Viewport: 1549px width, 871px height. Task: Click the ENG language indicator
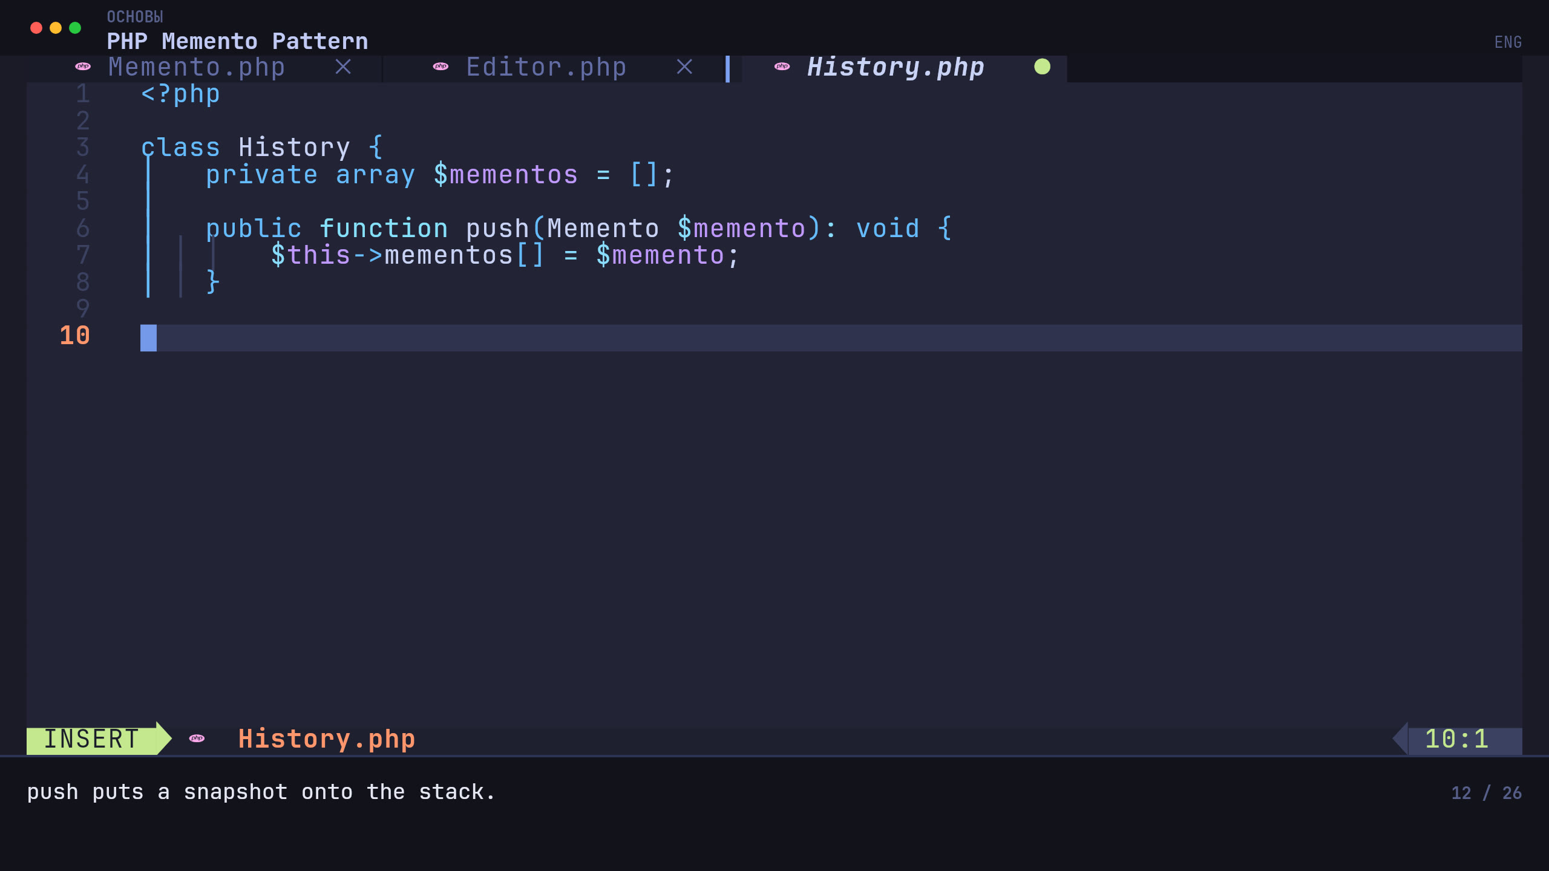(x=1508, y=42)
